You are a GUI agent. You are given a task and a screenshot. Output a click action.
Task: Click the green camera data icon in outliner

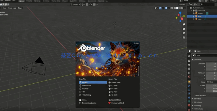(x=207, y=13)
